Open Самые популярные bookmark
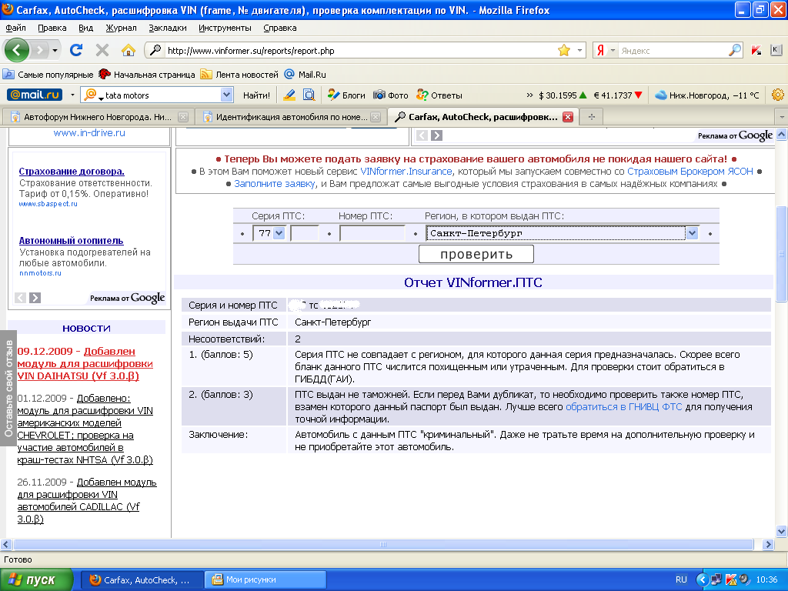The width and height of the screenshot is (788, 591). [x=48, y=75]
